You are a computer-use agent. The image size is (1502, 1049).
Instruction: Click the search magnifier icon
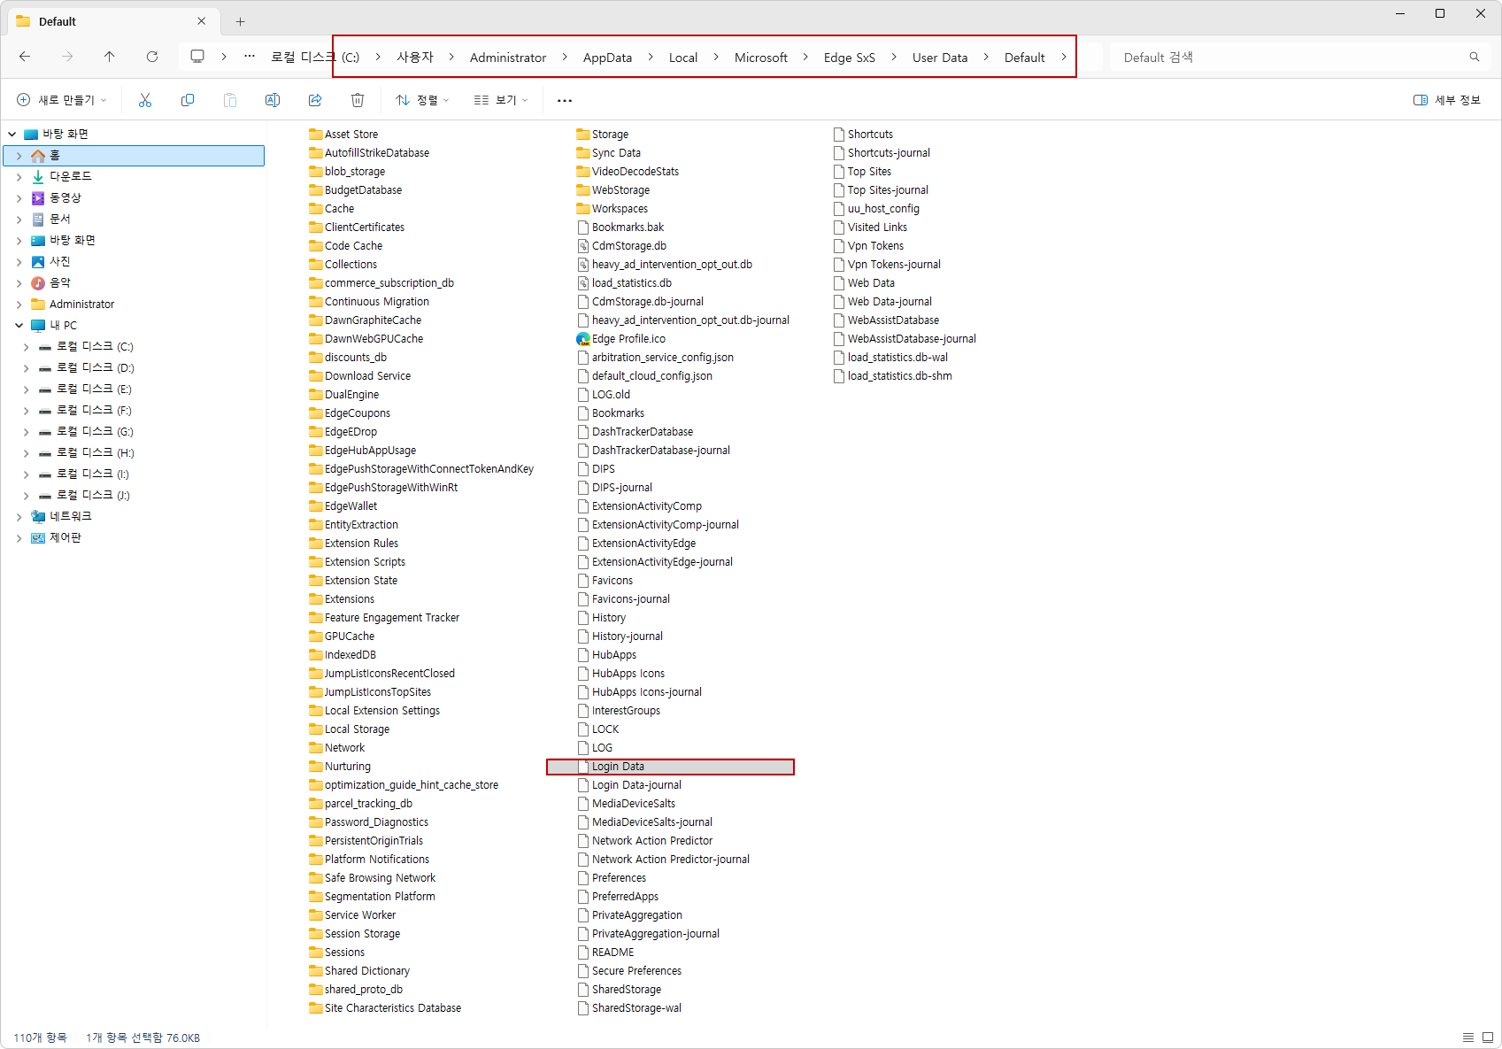tap(1475, 57)
